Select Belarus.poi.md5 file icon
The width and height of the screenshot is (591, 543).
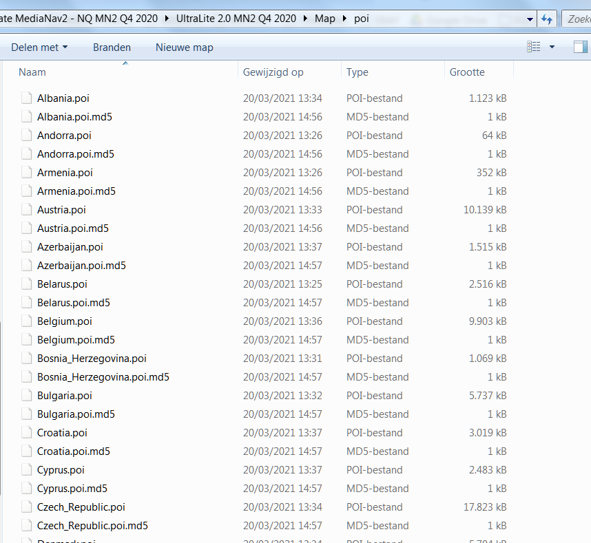coord(26,302)
